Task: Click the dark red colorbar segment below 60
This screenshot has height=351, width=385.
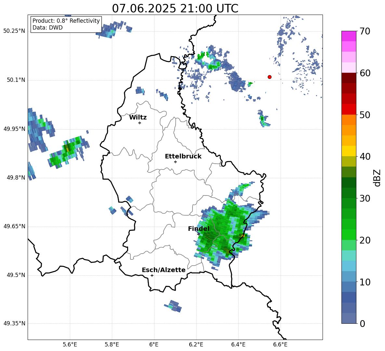Action: click(349, 78)
